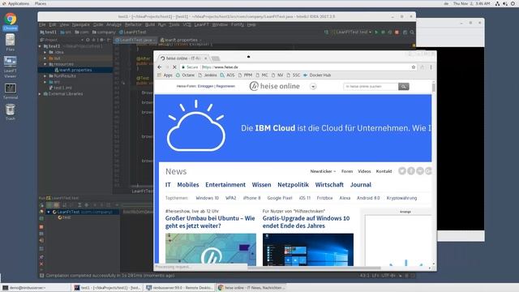Switch to LeanFtTest.java editor tab
Image resolution: width=519 pixels, height=292 pixels.
point(135,40)
